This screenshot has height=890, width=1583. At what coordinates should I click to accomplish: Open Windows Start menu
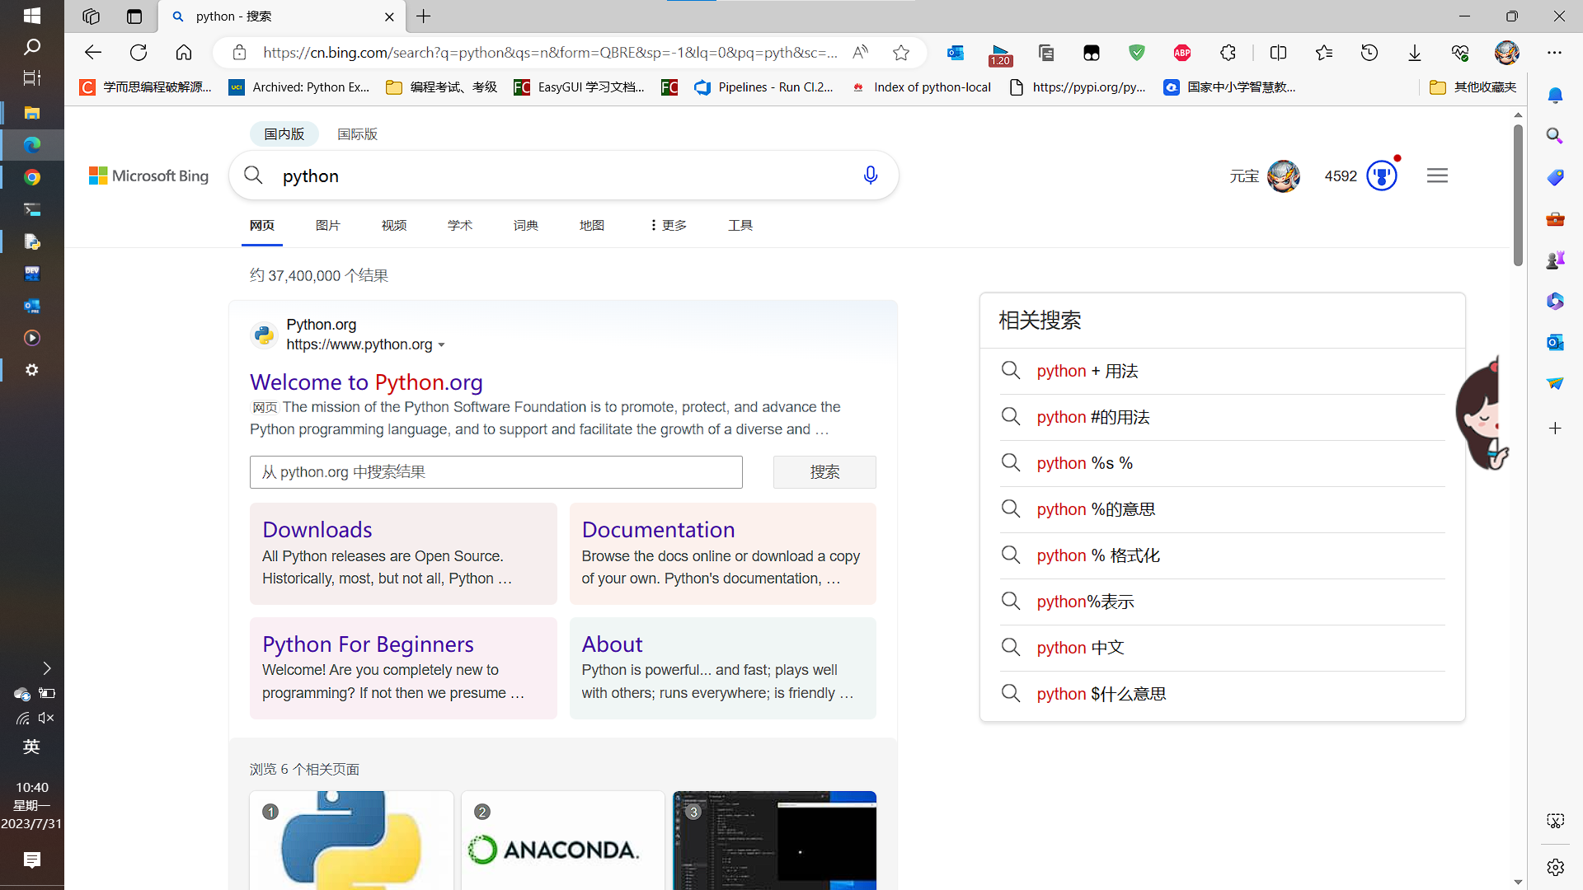point(32,16)
